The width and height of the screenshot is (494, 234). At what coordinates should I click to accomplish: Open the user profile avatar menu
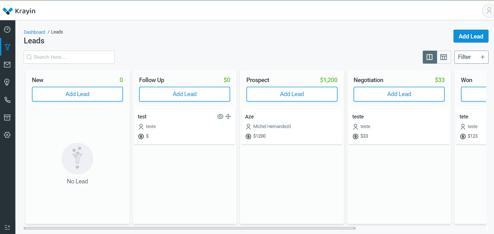[489, 11]
